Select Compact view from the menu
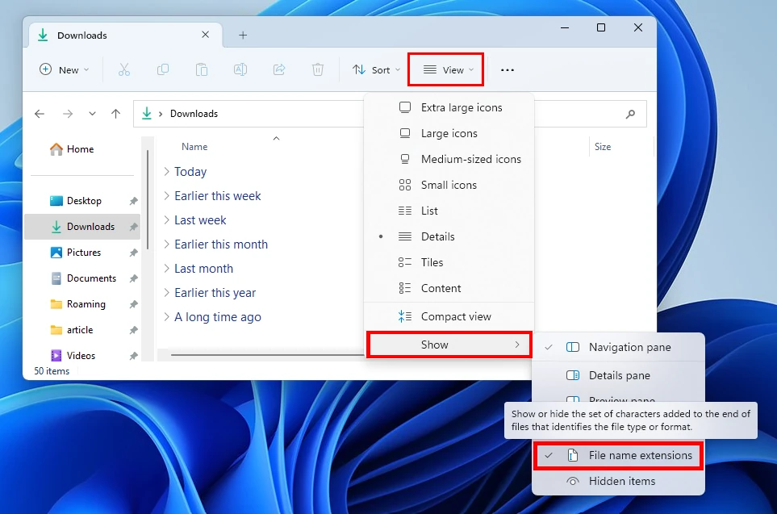 point(455,316)
